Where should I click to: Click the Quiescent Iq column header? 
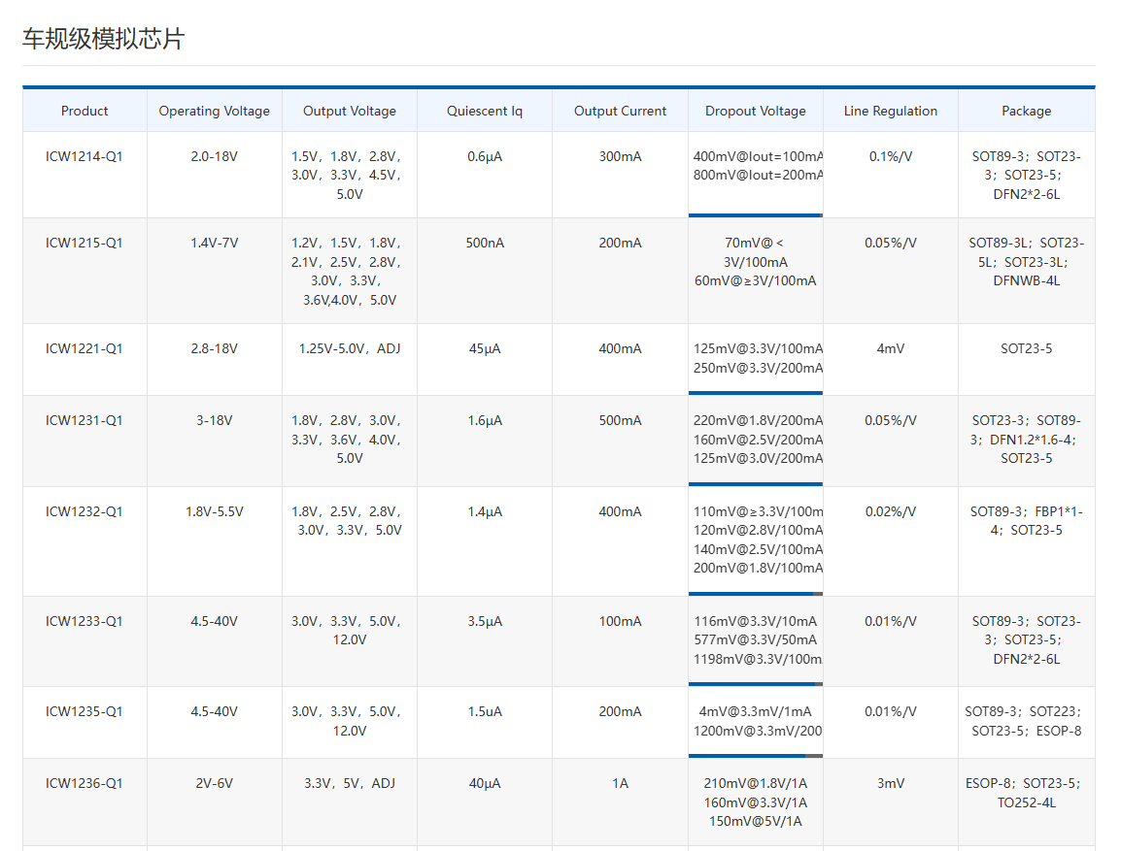click(x=484, y=111)
